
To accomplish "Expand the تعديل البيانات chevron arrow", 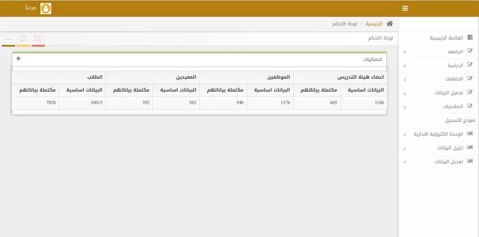I will click(405, 162).
